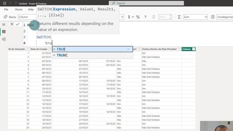The image size is (233, 131).
Task: Cancel the formula with the X icon
Action: [12, 24]
